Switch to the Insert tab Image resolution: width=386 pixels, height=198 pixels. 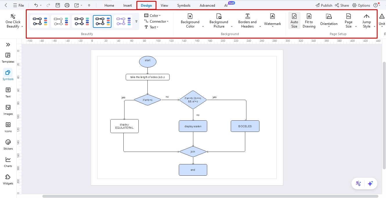127,5
